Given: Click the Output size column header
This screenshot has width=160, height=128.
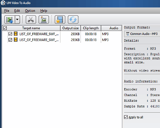Looking at the screenshot, I should click(70, 28).
